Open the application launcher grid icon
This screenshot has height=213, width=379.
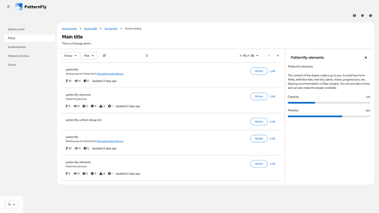pyautogui.click(x=354, y=16)
